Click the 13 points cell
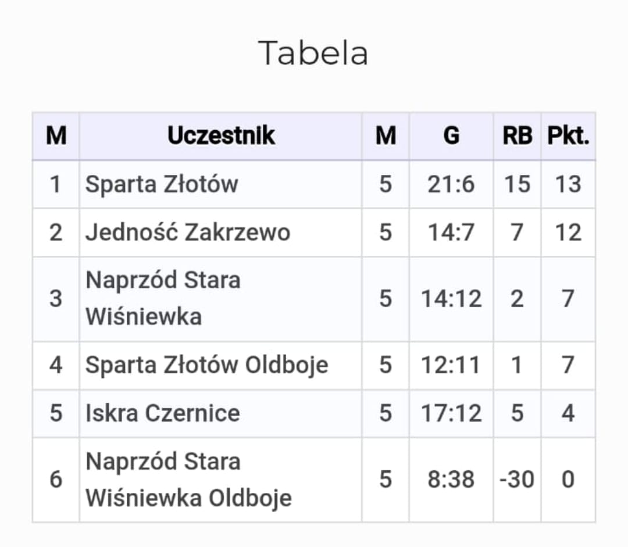Screen dimensions: 628x547 [568, 184]
